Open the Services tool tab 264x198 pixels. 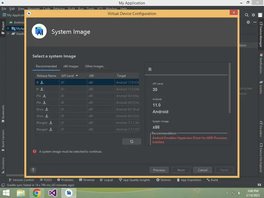click(163, 180)
